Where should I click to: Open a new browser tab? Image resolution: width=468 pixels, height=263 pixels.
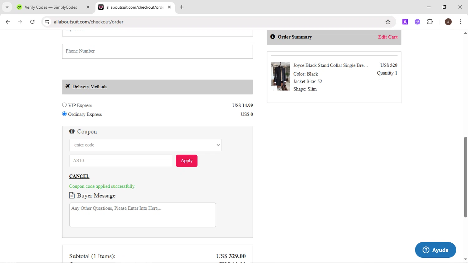tap(182, 7)
